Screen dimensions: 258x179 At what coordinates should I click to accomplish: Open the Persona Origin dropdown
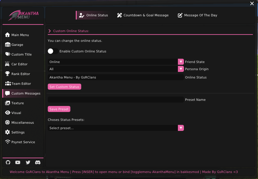point(181,69)
